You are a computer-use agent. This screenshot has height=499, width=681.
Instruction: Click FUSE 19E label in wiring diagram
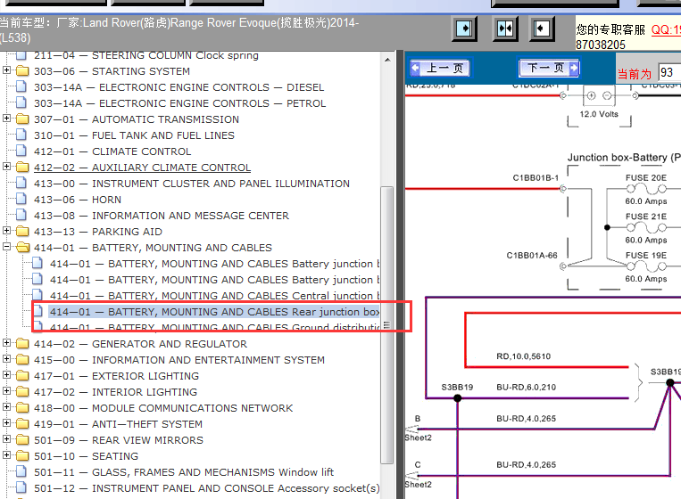pyautogui.click(x=646, y=256)
